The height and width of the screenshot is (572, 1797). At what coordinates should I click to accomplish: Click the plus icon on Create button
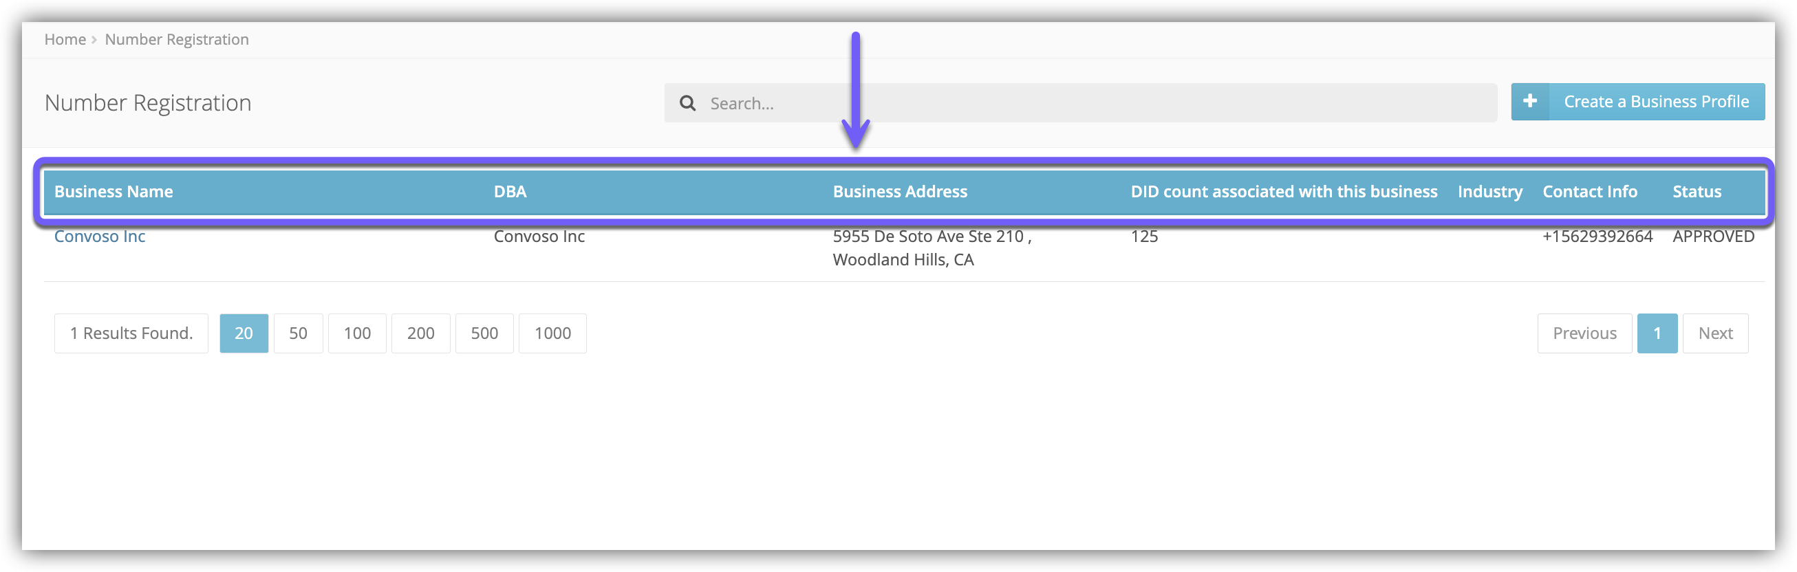[1530, 102]
